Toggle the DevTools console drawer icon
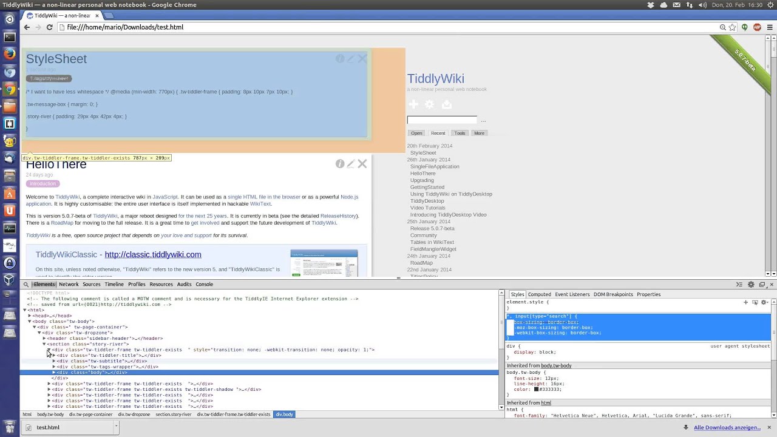777x437 pixels. tap(739, 284)
